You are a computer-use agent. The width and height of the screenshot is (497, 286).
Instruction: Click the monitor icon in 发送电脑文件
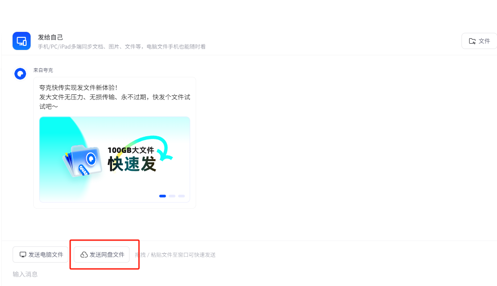pyautogui.click(x=23, y=255)
